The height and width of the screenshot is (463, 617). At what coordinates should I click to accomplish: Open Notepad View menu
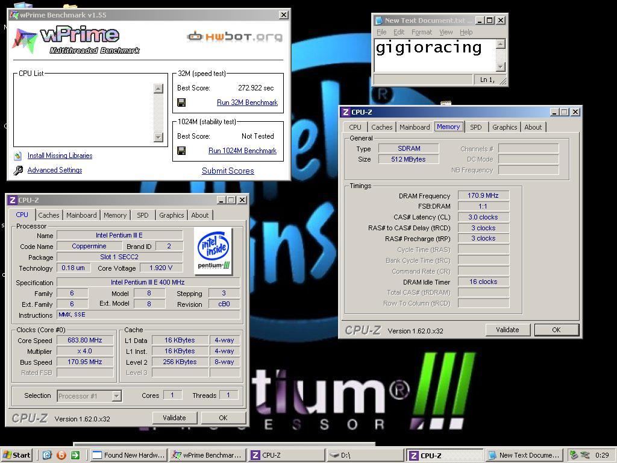tap(446, 33)
